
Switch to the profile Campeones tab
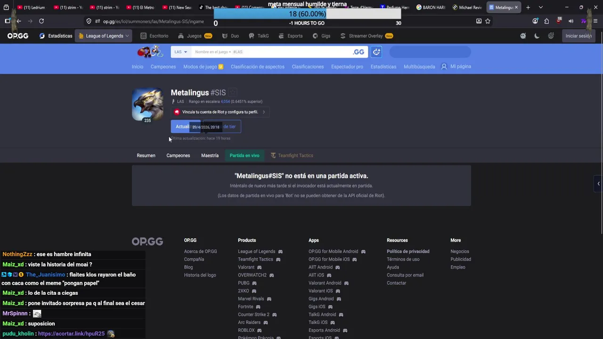[178, 155]
